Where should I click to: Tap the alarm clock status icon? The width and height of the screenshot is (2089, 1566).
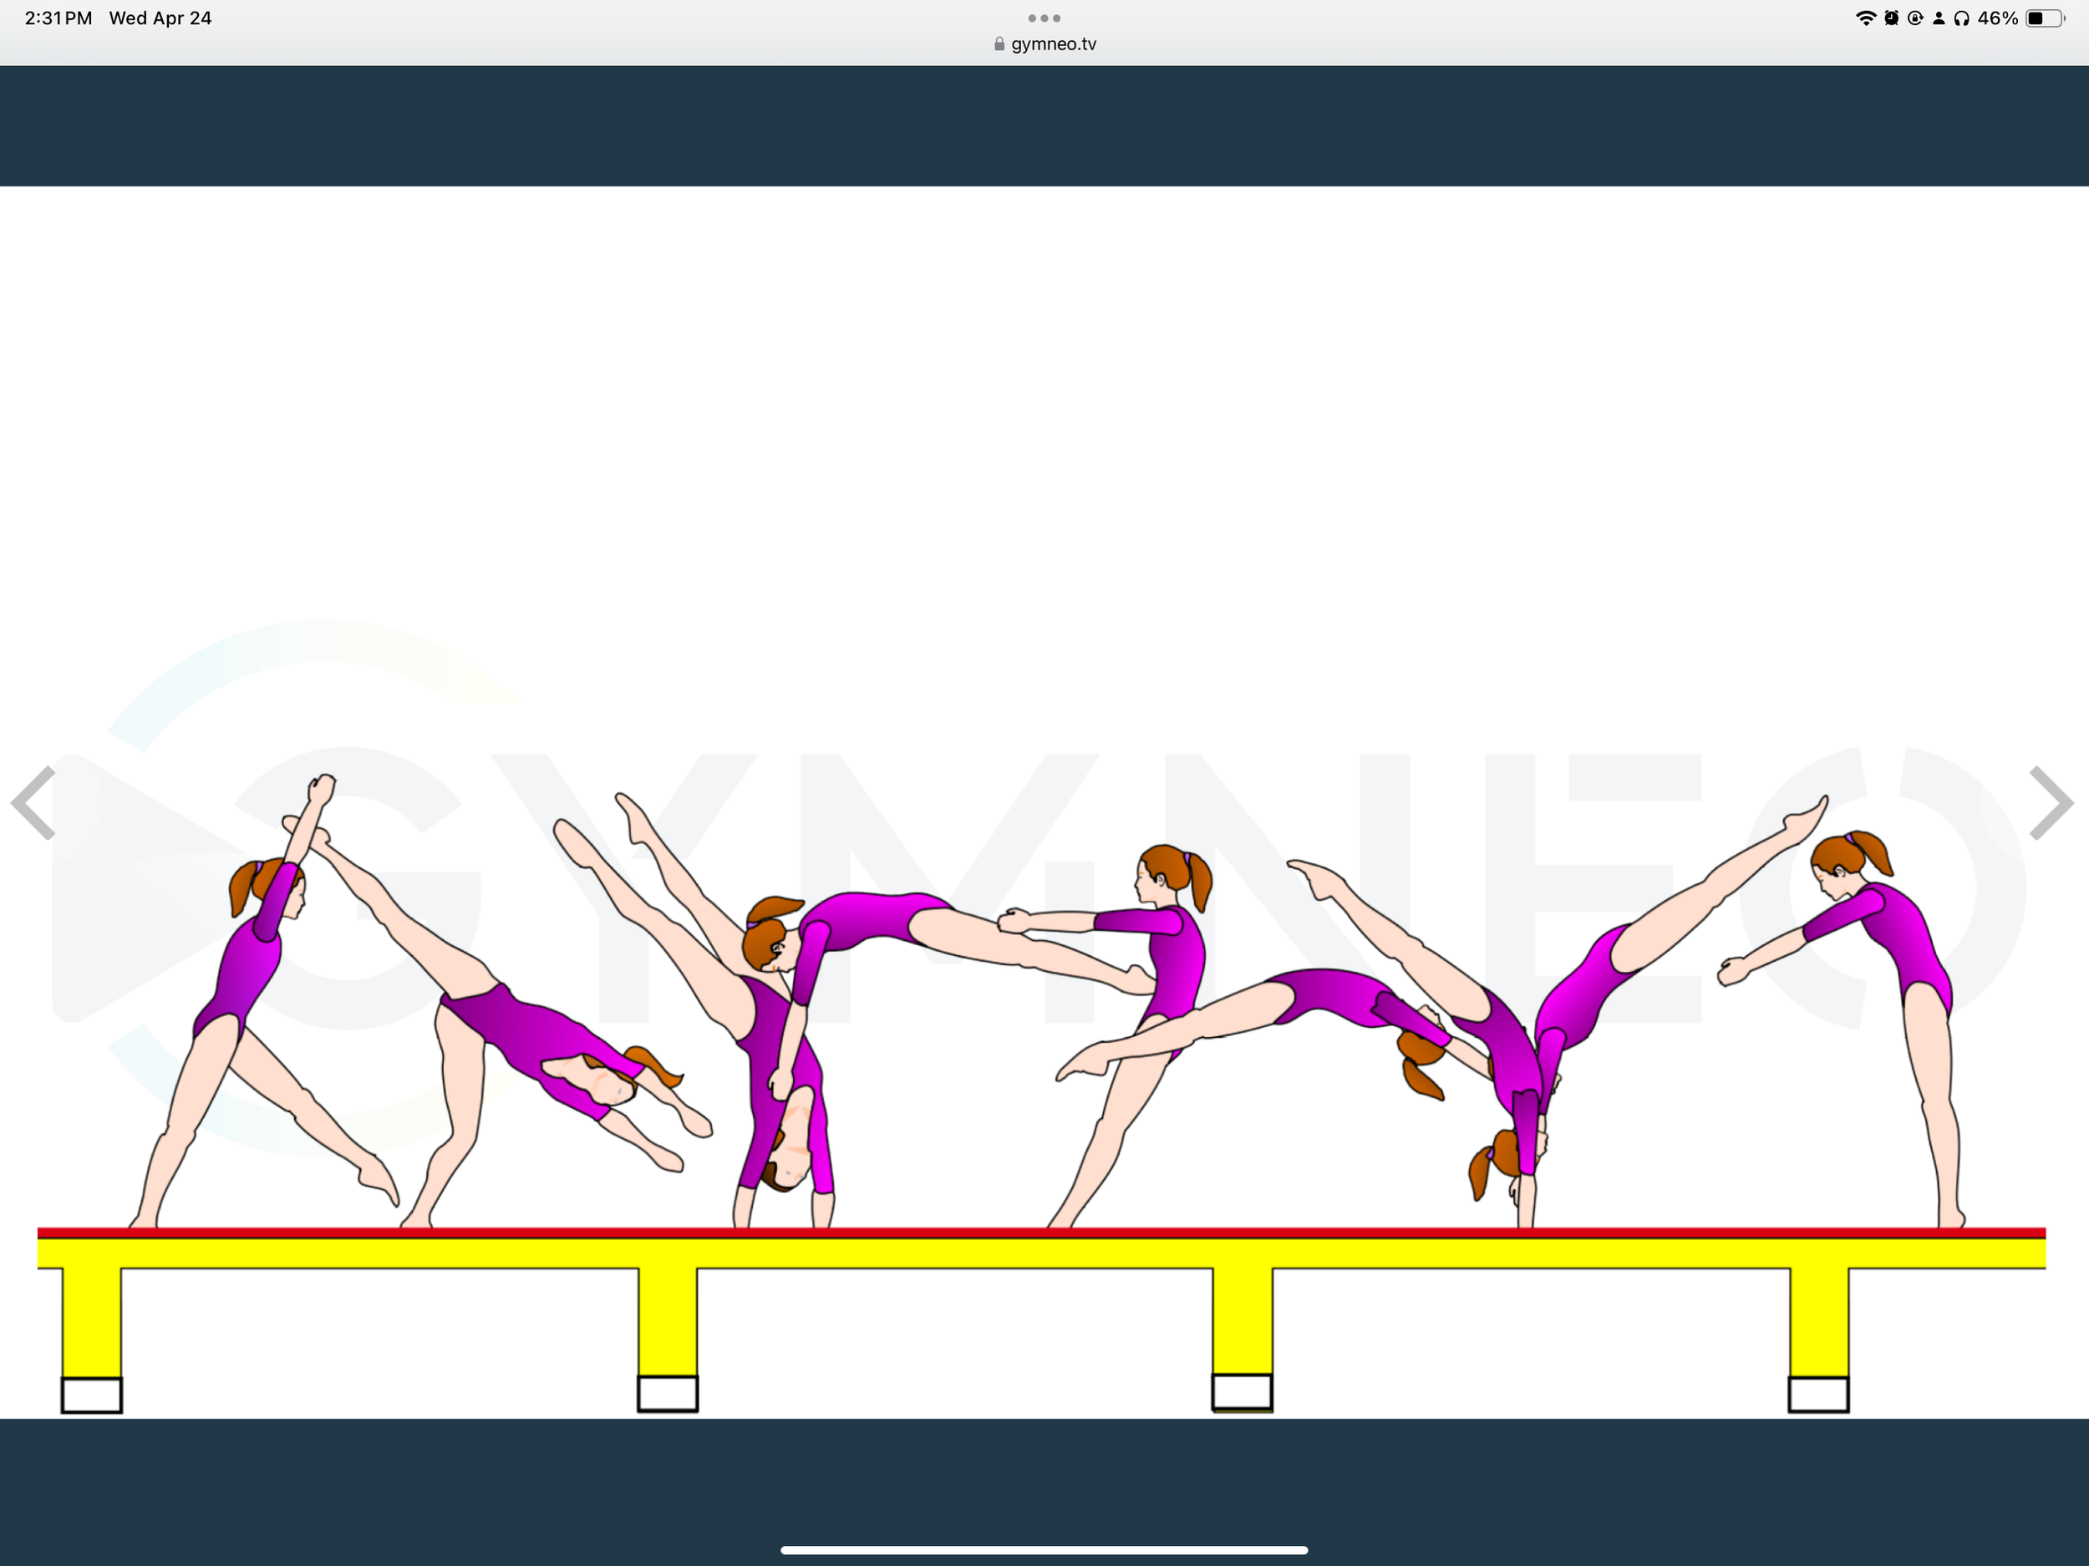(x=1891, y=18)
